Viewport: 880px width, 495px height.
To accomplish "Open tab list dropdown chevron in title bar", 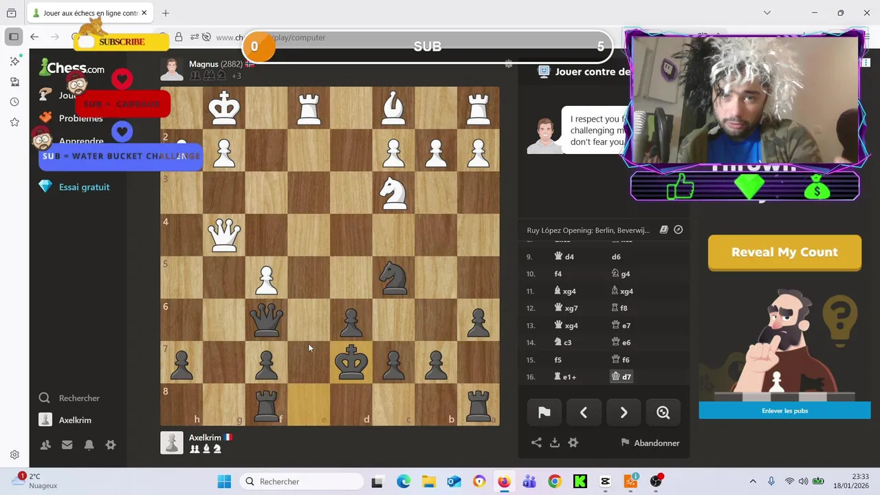I will 767,13.
